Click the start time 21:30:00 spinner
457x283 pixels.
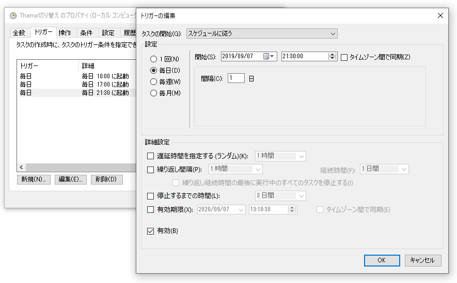coord(332,56)
